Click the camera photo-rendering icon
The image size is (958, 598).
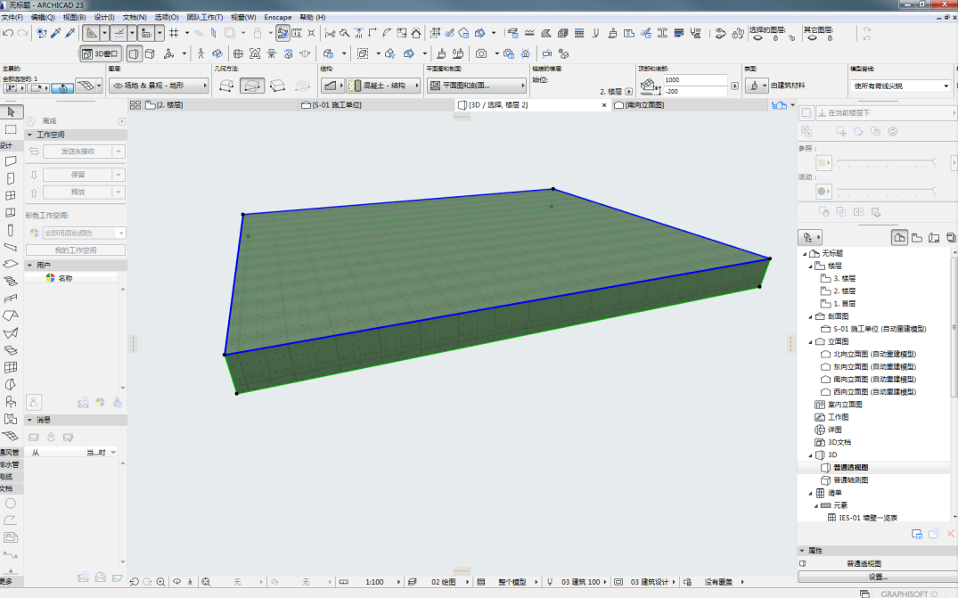pyautogui.click(x=481, y=53)
